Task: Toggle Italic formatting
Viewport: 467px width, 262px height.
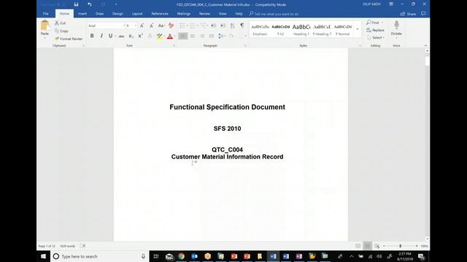Action: click(x=101, y=36)
